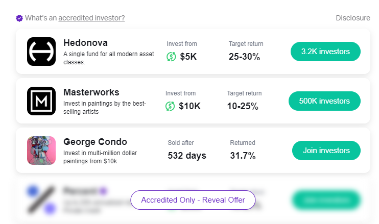Click the blurred percent logo icon
Image resolution: width=379 pixels, height=224 pixels.
pyautogui.click(x=41, y=200)
